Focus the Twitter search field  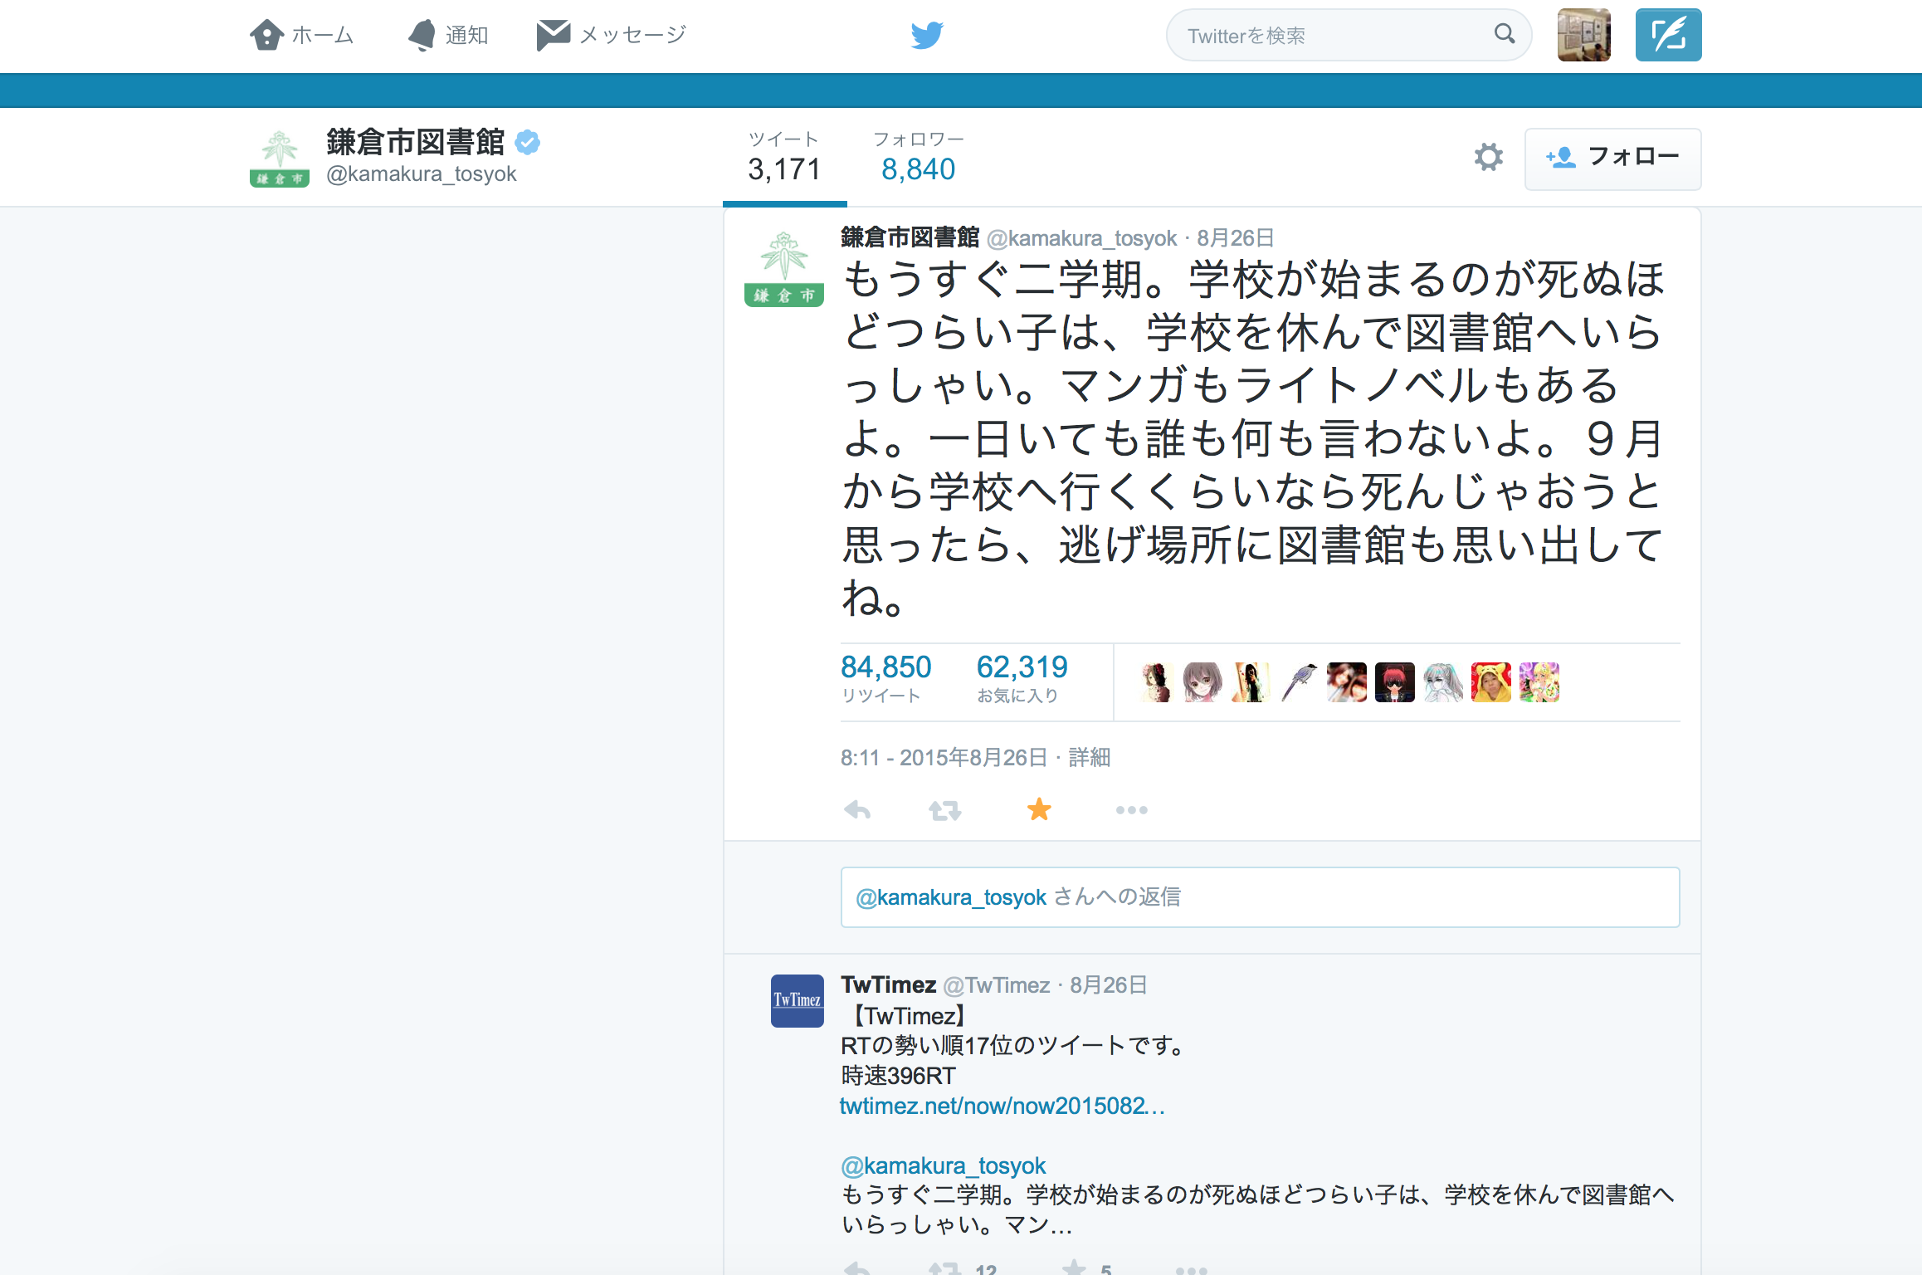[1349, 35]
